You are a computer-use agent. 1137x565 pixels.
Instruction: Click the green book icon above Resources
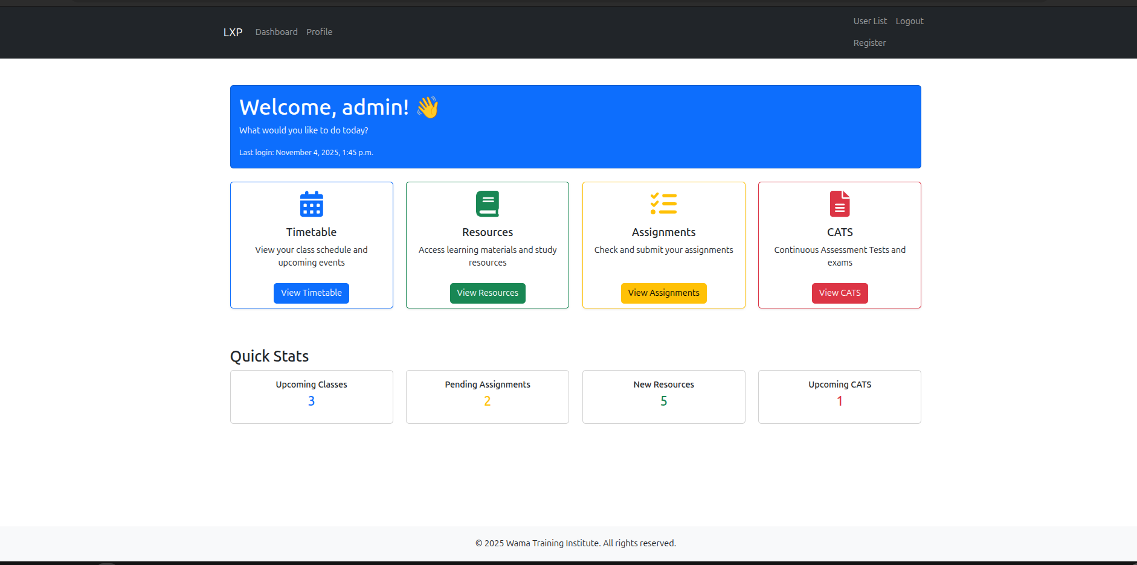[x=487, y=203]
